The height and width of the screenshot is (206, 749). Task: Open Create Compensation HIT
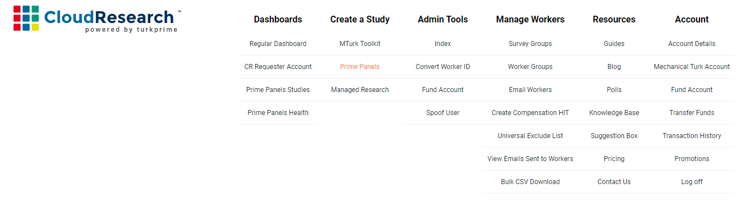[530, 113]
